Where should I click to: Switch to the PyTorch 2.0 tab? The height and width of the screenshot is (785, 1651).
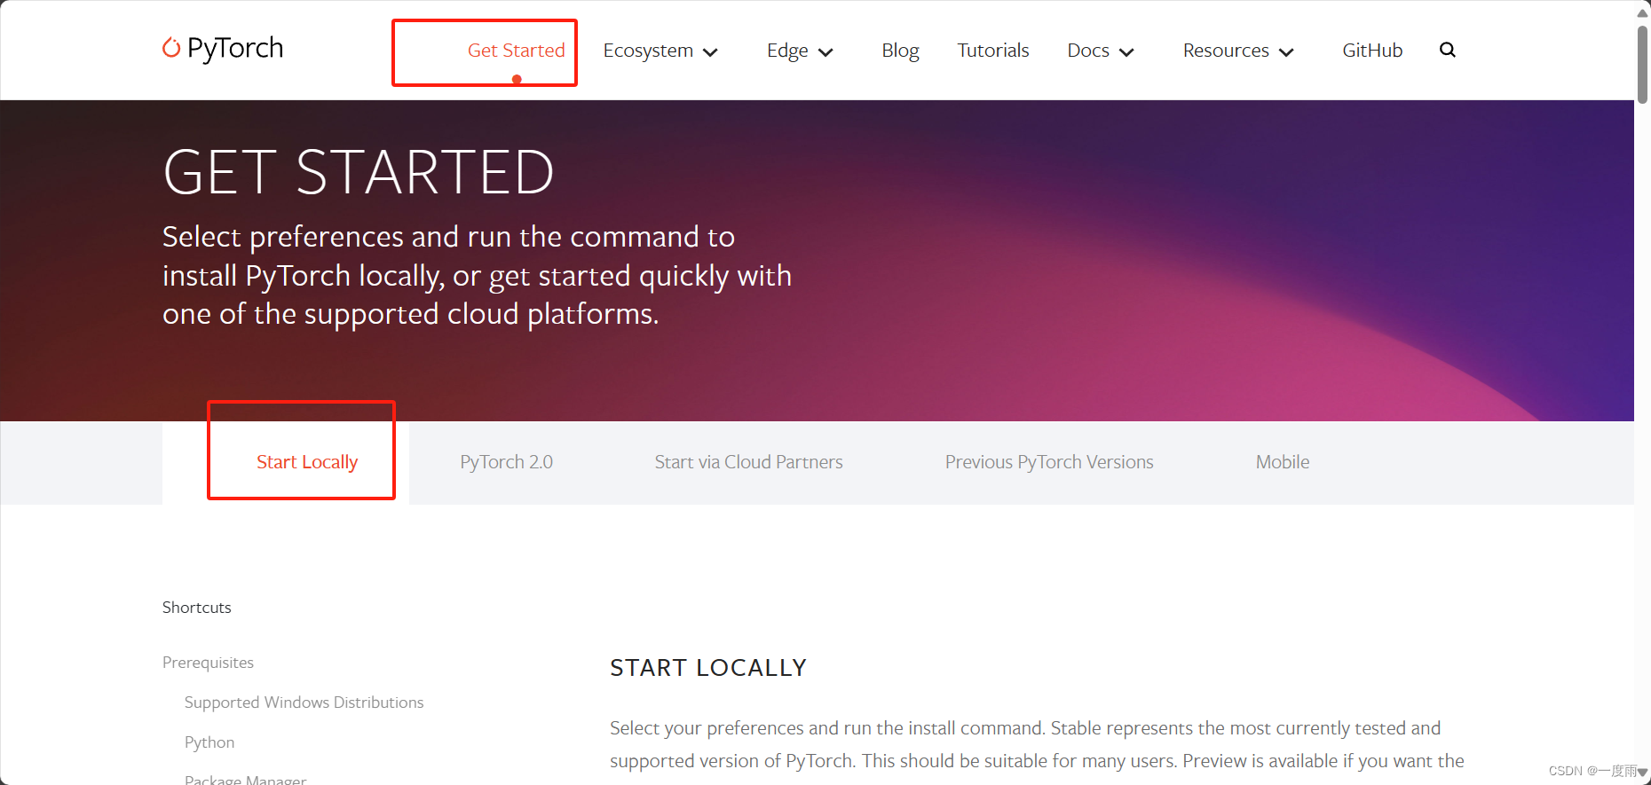pyautogui.click(x=506, y=462)
